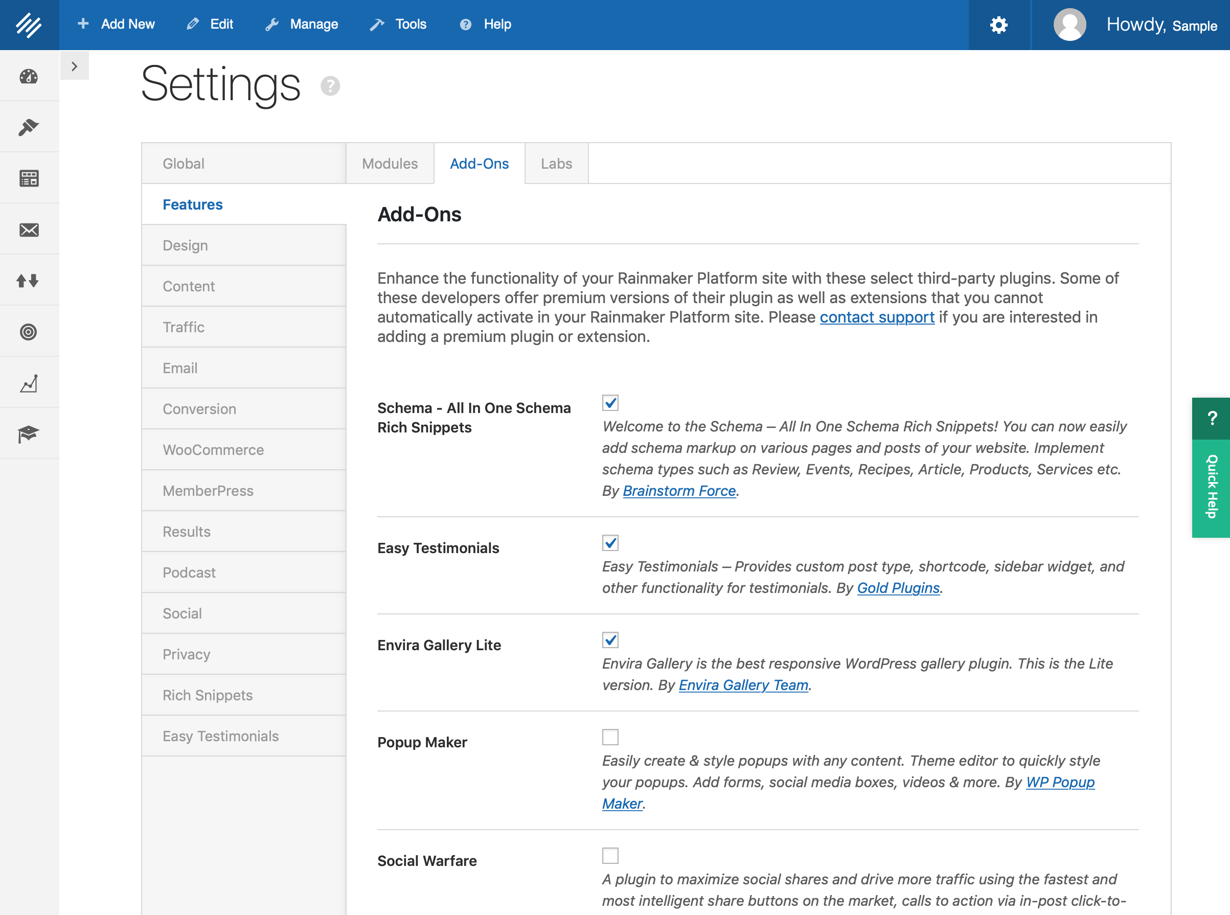1230x915 pixels.
Task: Switch to the Modules tab
Action: (390, 164)
